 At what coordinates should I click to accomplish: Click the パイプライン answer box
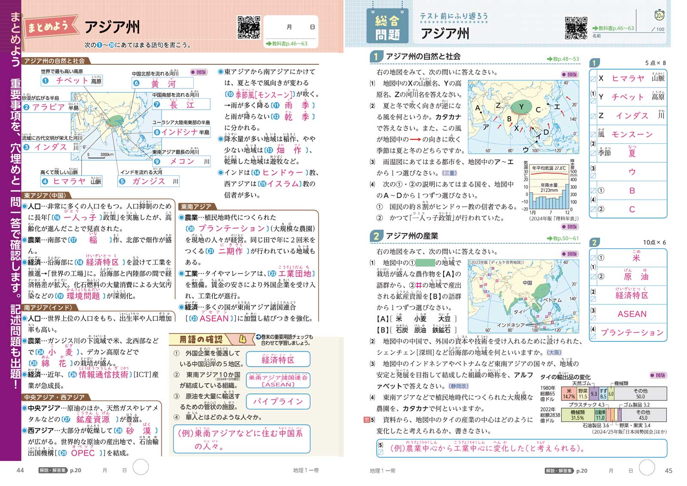(x=278, y=401)
